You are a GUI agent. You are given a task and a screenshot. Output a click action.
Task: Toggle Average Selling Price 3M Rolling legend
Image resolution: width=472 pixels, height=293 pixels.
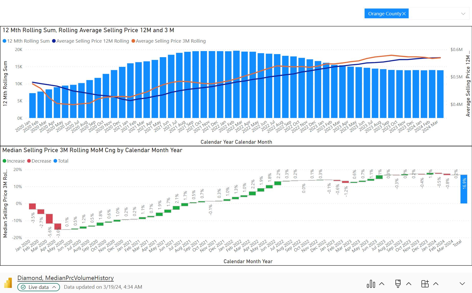point(169,41)
